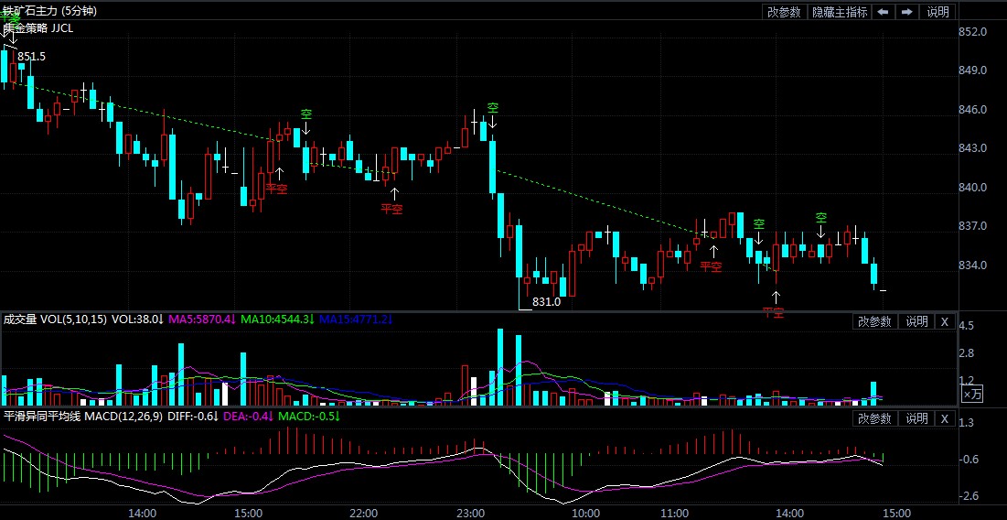Click the 铁矿石主力 (5分钟) chart title
This screenshot has width=1007, height=520.
tap(49, 11)
